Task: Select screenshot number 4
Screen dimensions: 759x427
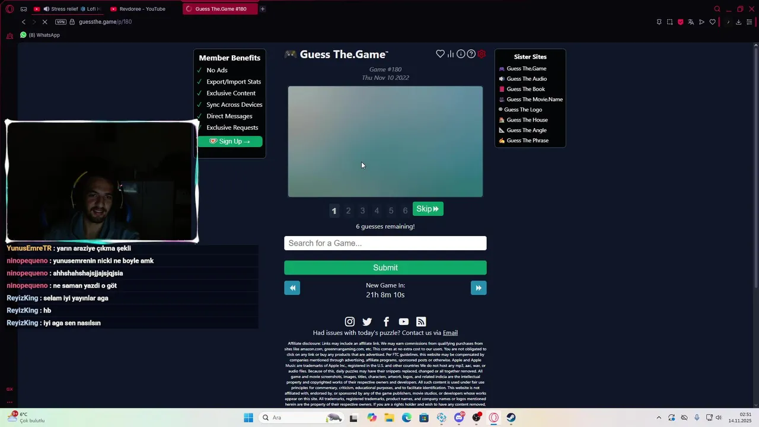Action: tap(377, 211)
